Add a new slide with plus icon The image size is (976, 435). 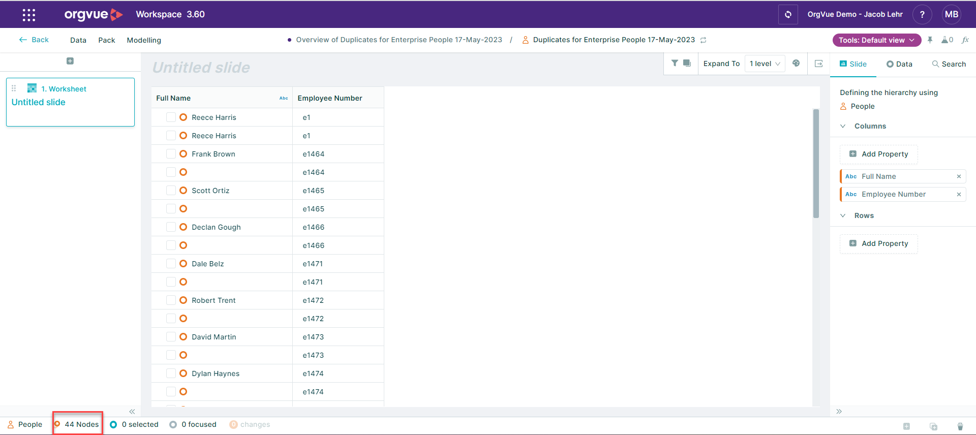point(70,61)
